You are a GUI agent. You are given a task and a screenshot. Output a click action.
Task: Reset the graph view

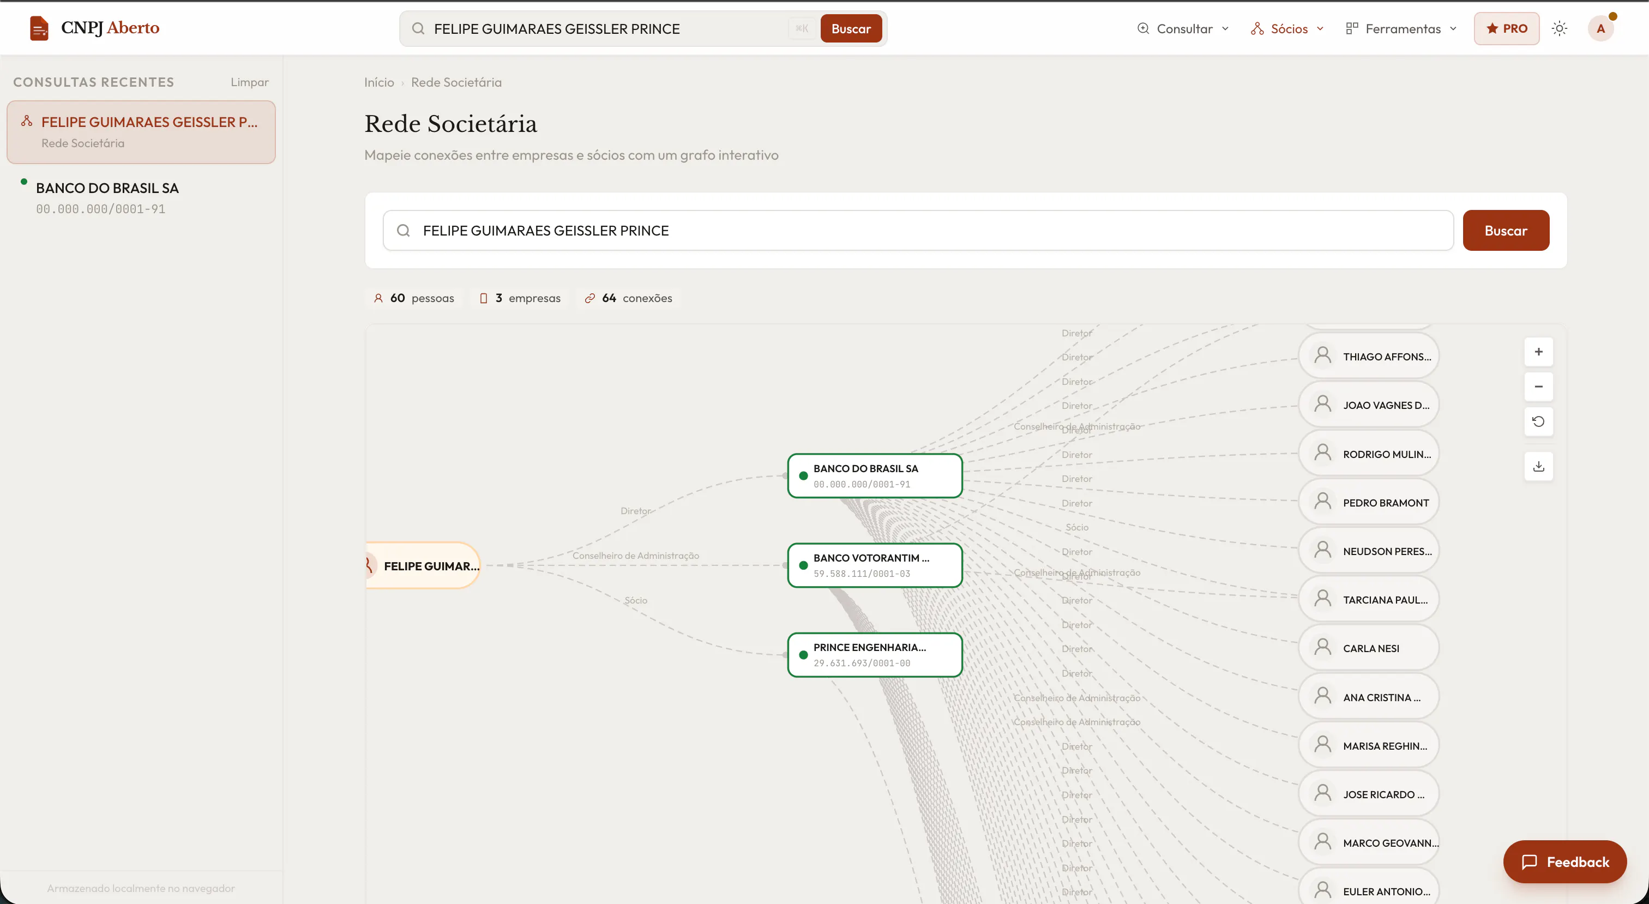[x=1538, y=421]
